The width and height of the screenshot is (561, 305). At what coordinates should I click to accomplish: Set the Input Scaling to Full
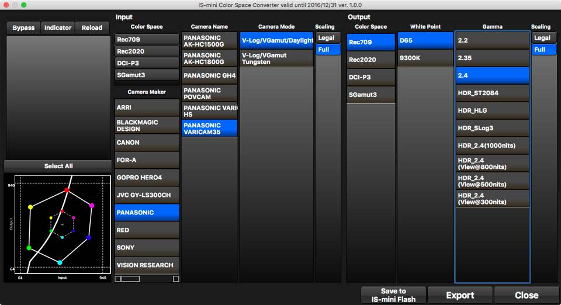(328, 49)
